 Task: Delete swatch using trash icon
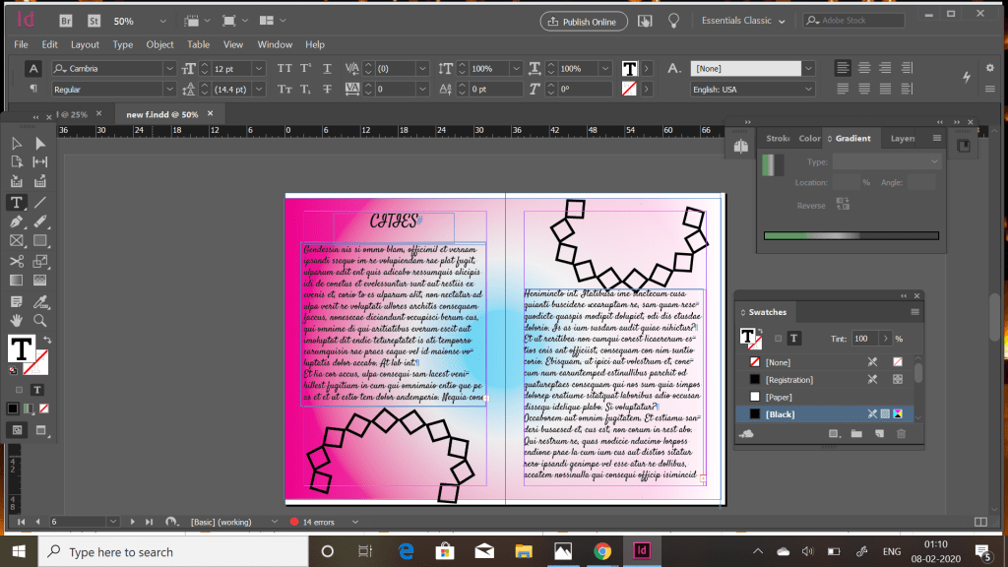point(901,433)
